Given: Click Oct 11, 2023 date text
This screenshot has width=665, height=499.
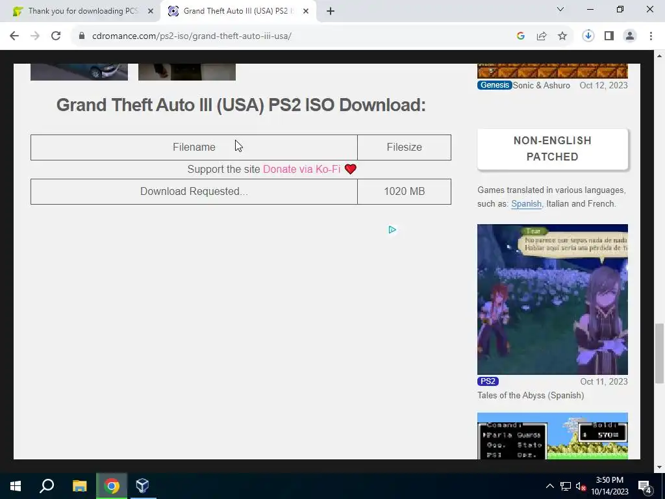Looking at the screenshot, I should [x=603, y=381].
